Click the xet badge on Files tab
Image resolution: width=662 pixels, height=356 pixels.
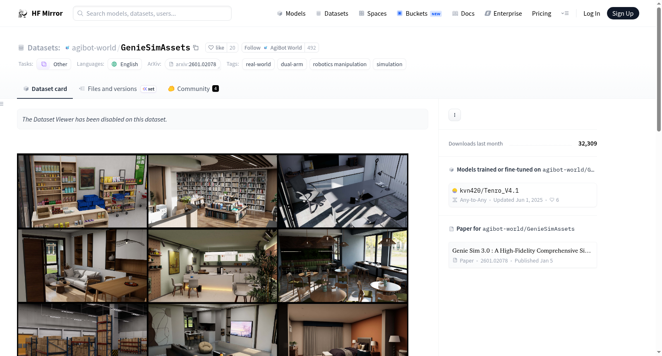point(149,89)
